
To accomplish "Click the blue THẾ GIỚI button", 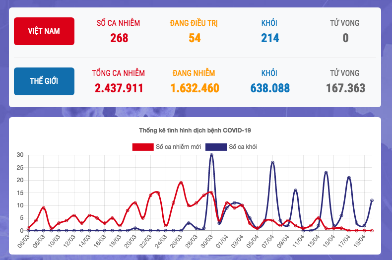I will click(x=44, y=81).
